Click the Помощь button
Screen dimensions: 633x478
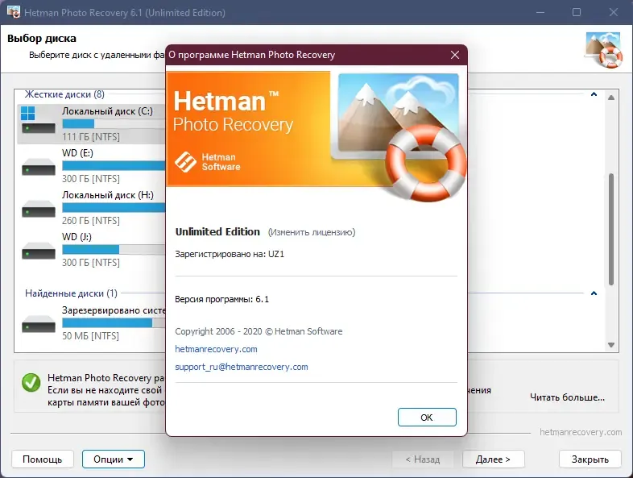pyautogui.click(x=43, y=459)
